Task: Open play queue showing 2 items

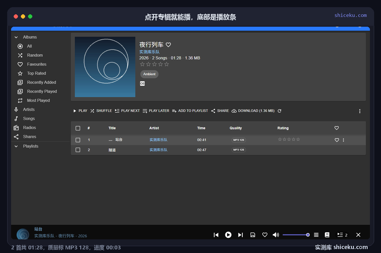Action: coord(342,235)
